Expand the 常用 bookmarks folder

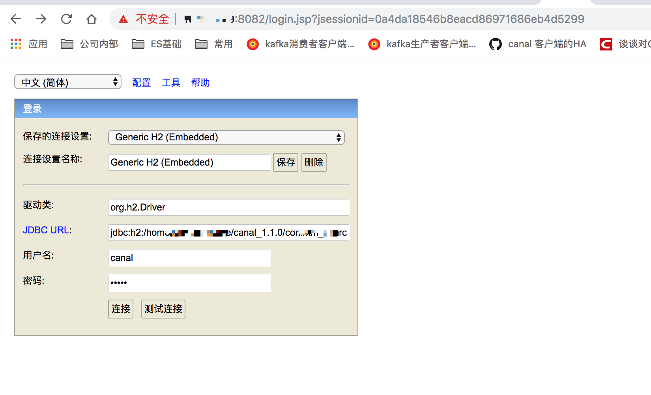point(213,44)
